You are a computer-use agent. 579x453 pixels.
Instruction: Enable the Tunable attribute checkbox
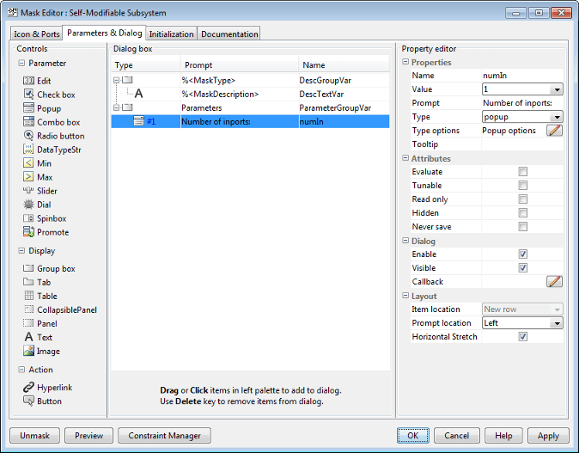[x=522, y=185]
